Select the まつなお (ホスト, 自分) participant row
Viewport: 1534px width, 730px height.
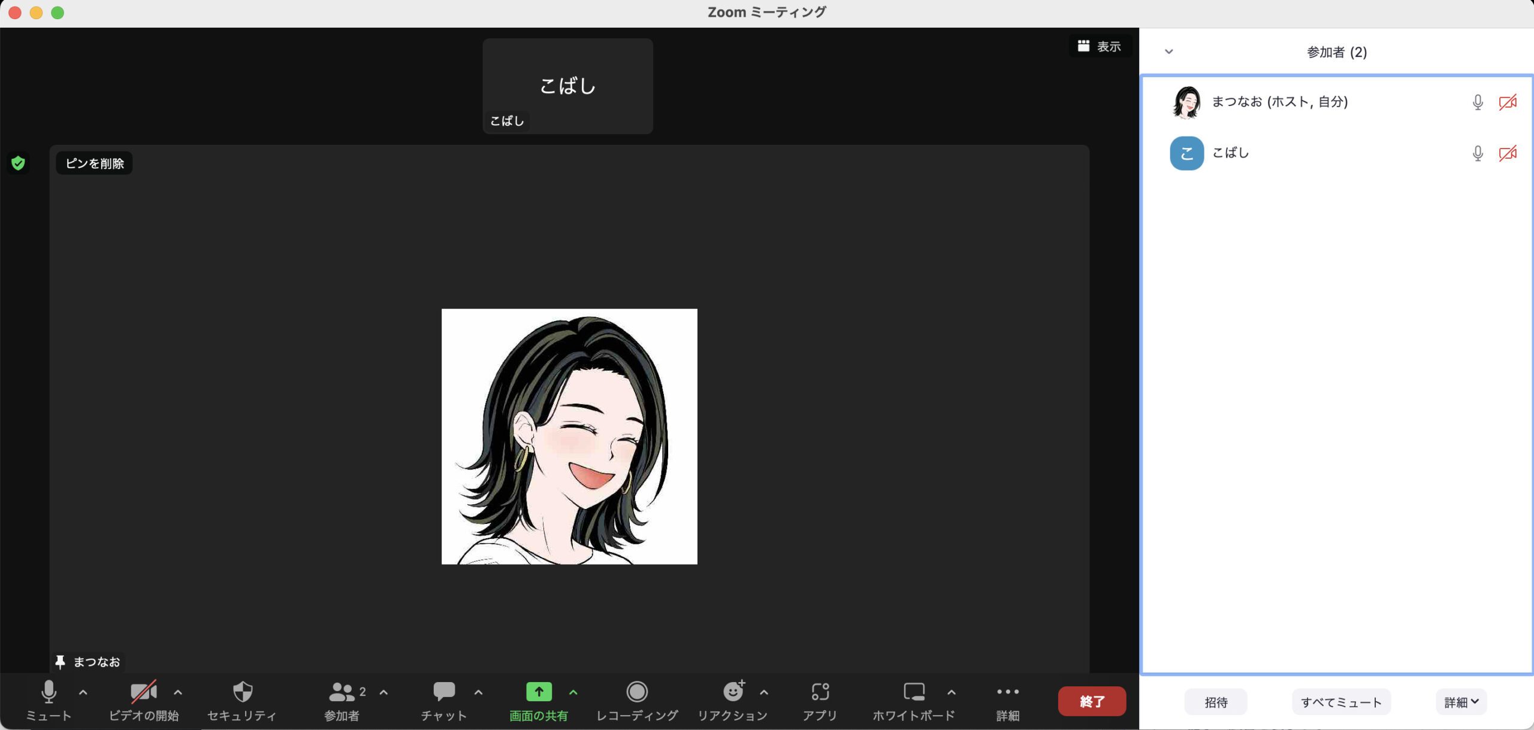pos(1337,102)
